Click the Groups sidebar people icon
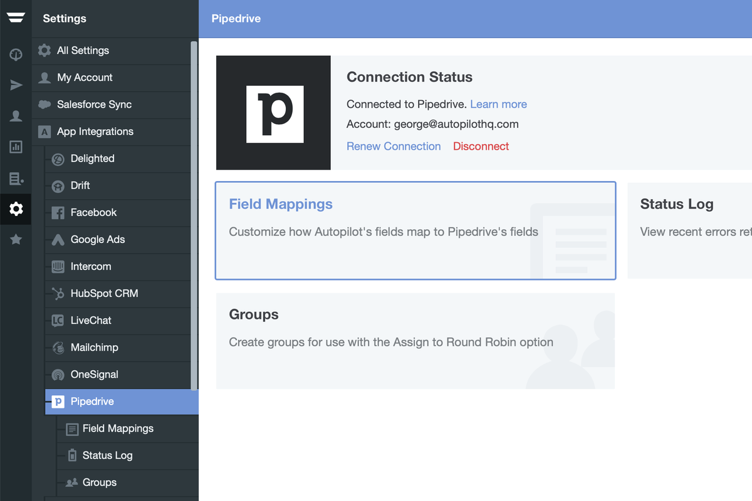Screen dimensions: 752x501 [71, 483]
